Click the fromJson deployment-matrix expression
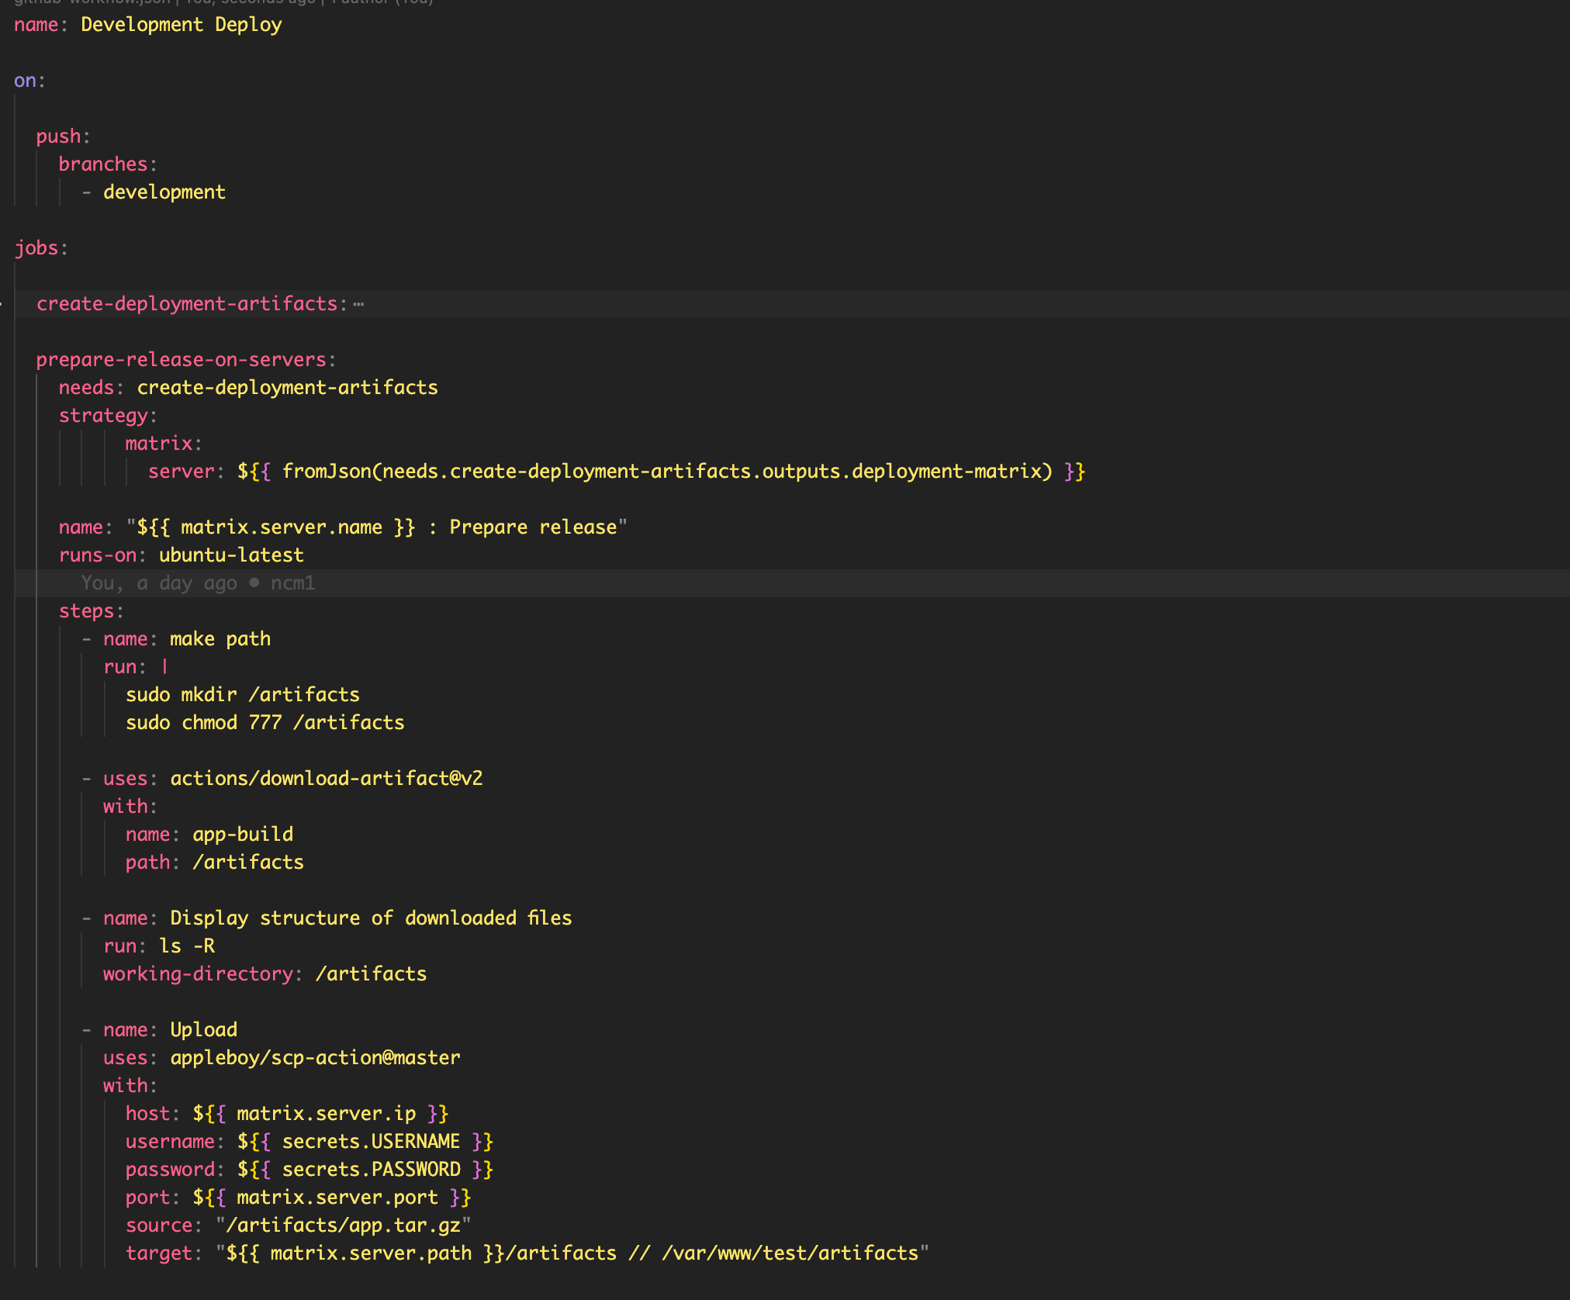Screen dimensions: 1570x1300 (659, 471)
